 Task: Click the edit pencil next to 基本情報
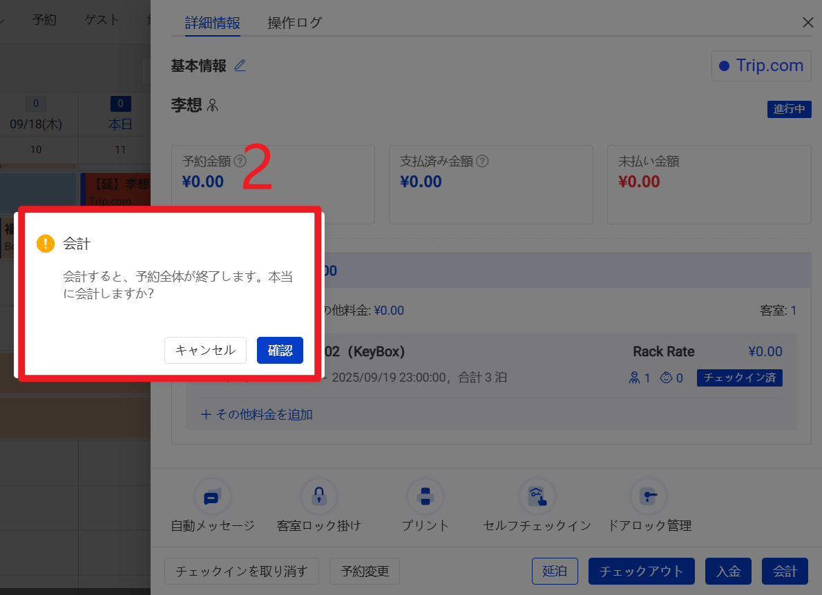tap(240, 66)
